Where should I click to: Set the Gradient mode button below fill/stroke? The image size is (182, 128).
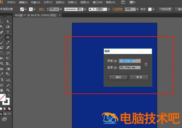(5, 109)
